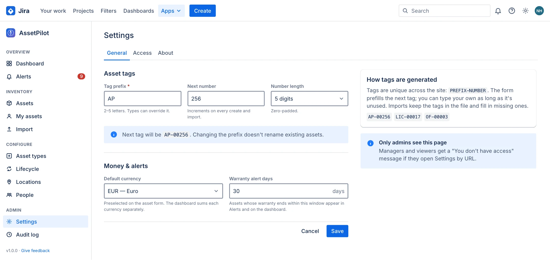Click the LIC-00017 example tag
Image resolution: width=550 pixels, height=275 pixels.
coord(408,117)
